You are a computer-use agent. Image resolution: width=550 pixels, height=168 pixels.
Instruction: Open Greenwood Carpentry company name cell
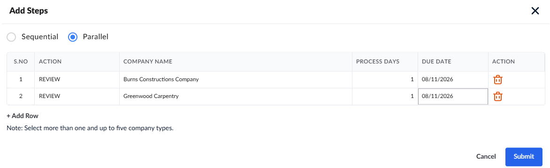[x=236, y=97]
